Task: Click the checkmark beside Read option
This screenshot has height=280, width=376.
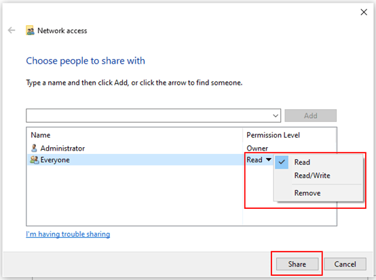Action: (282, 162)
